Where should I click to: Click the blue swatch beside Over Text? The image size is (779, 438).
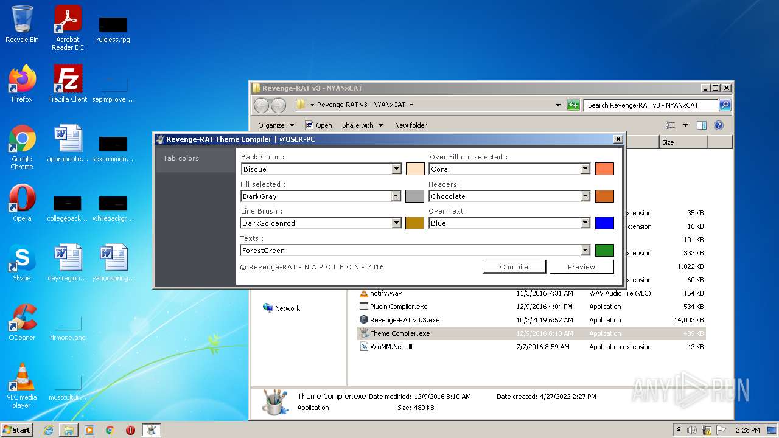(x=604, y=223)
